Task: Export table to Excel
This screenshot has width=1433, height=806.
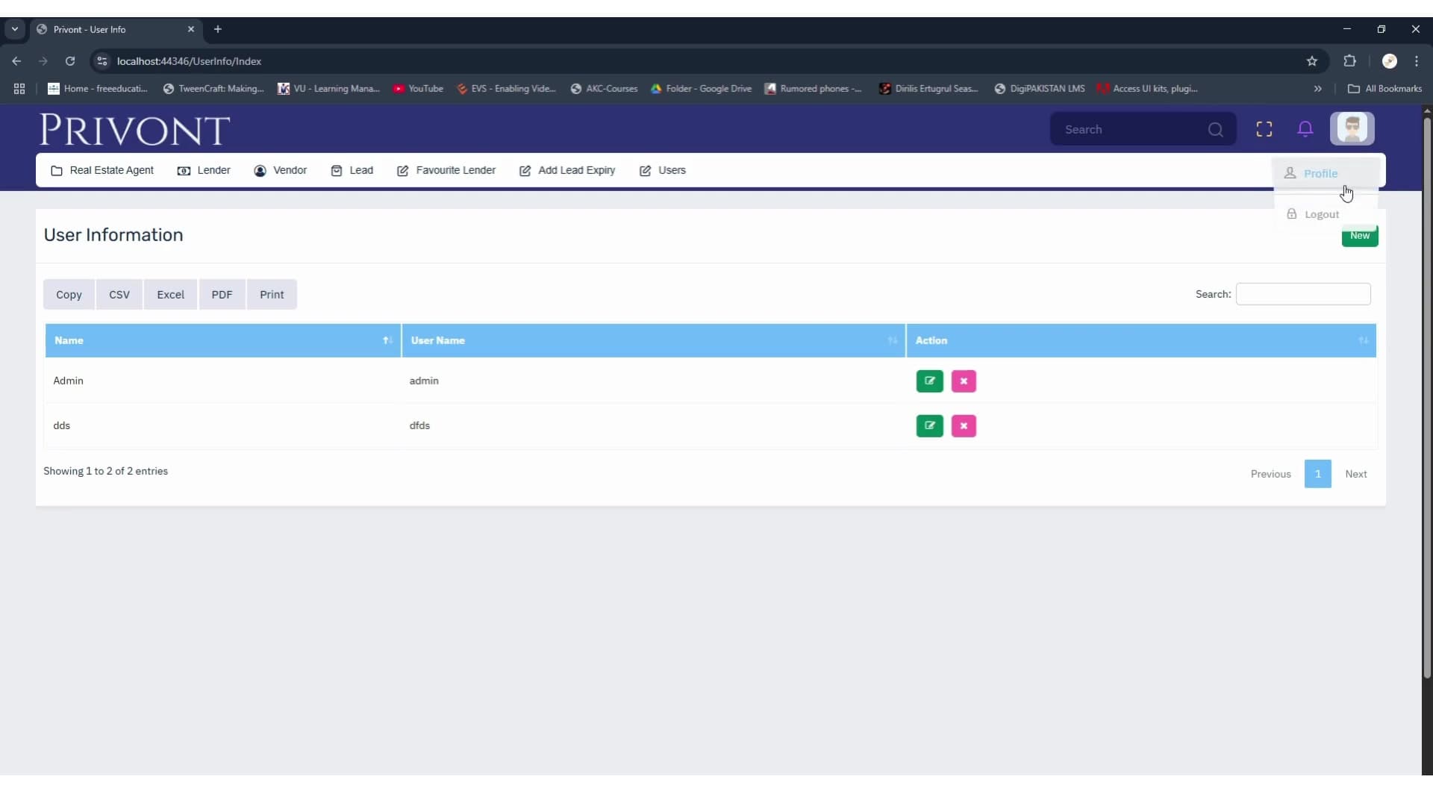Action: click(x=170, y=294)
